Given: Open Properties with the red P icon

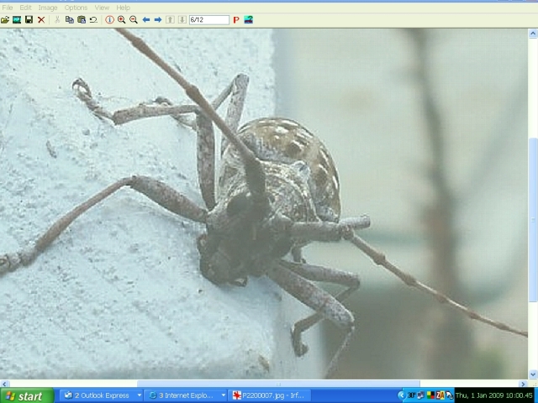Looking at the screenshot, I should click(x=236, y=19).
